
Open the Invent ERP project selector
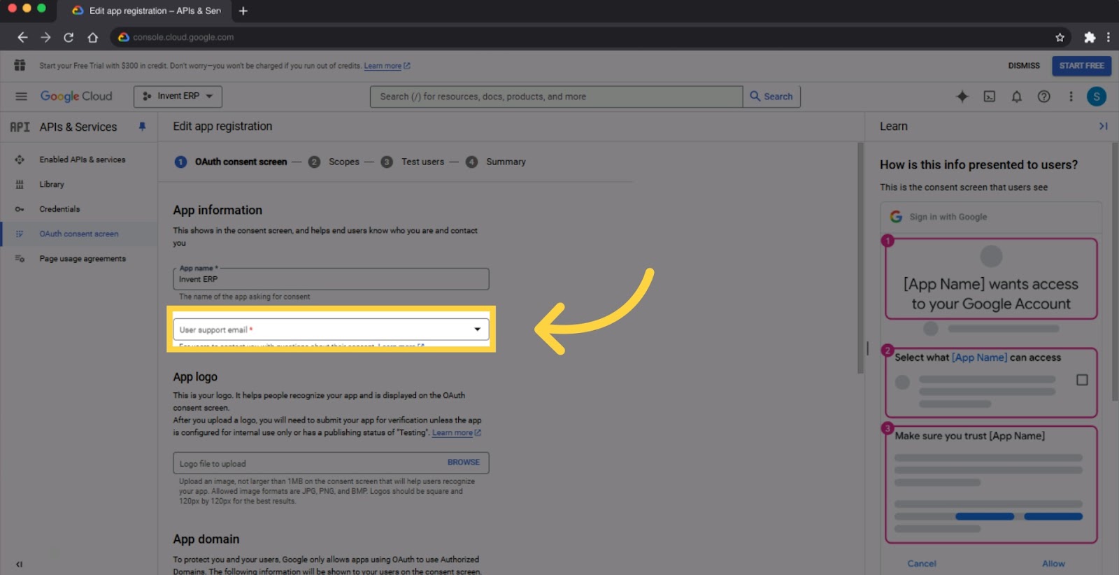pyautogui.click(x=178, y=97)
